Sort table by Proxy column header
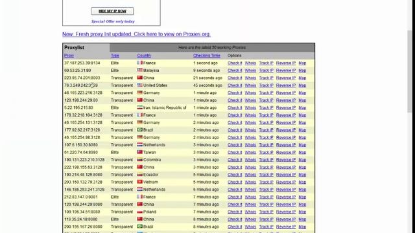 [69, 56]
